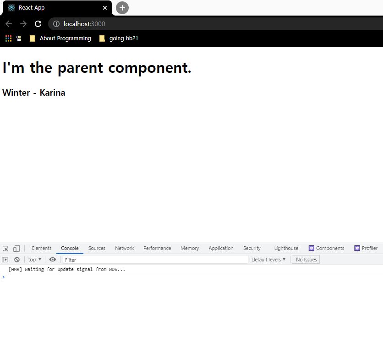
Task: Open the React Components tab
Action: click(327, 248)
